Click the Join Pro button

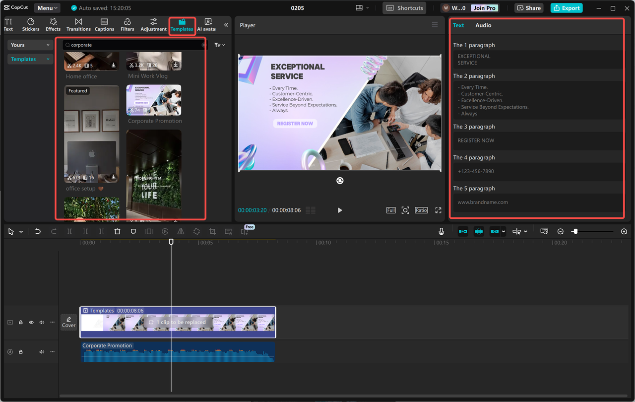[x=484, y=7]
